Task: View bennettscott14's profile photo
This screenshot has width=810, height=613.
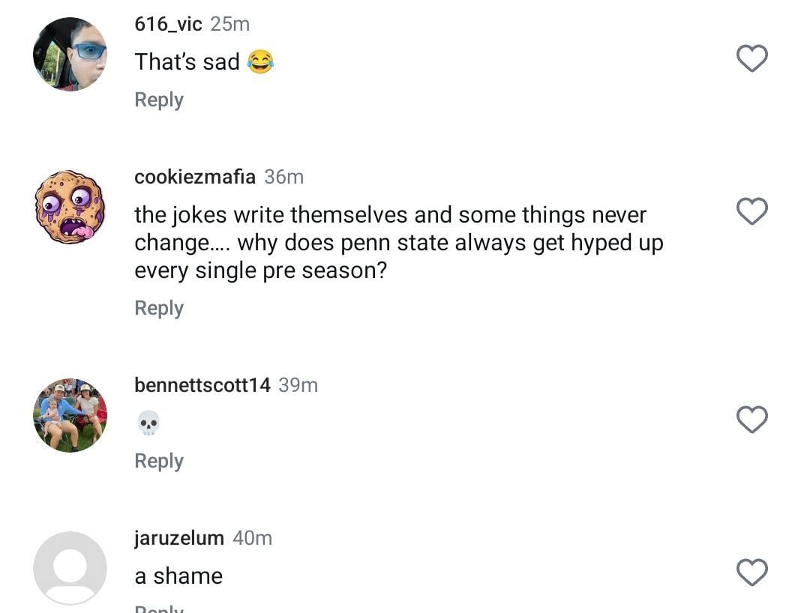Action: [x=70, y=415]
